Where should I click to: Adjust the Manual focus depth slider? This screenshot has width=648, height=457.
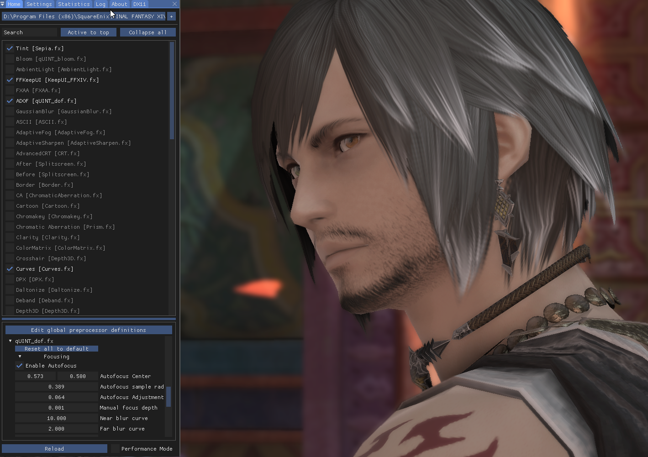coord(57,408)
